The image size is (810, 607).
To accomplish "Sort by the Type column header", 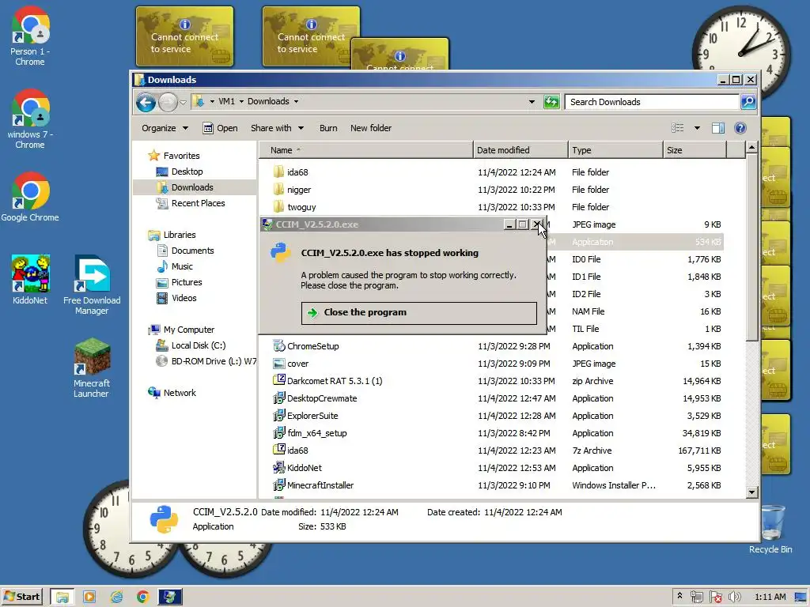I will [615, 150].
